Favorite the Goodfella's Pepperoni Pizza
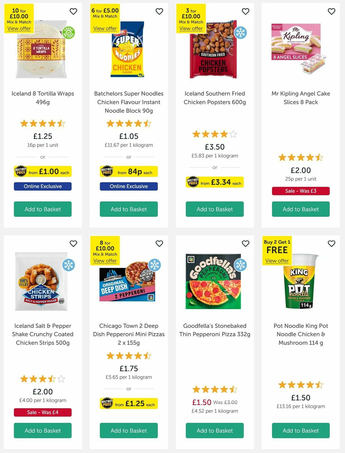Screen dimensions: 345x453 (245, 243)
